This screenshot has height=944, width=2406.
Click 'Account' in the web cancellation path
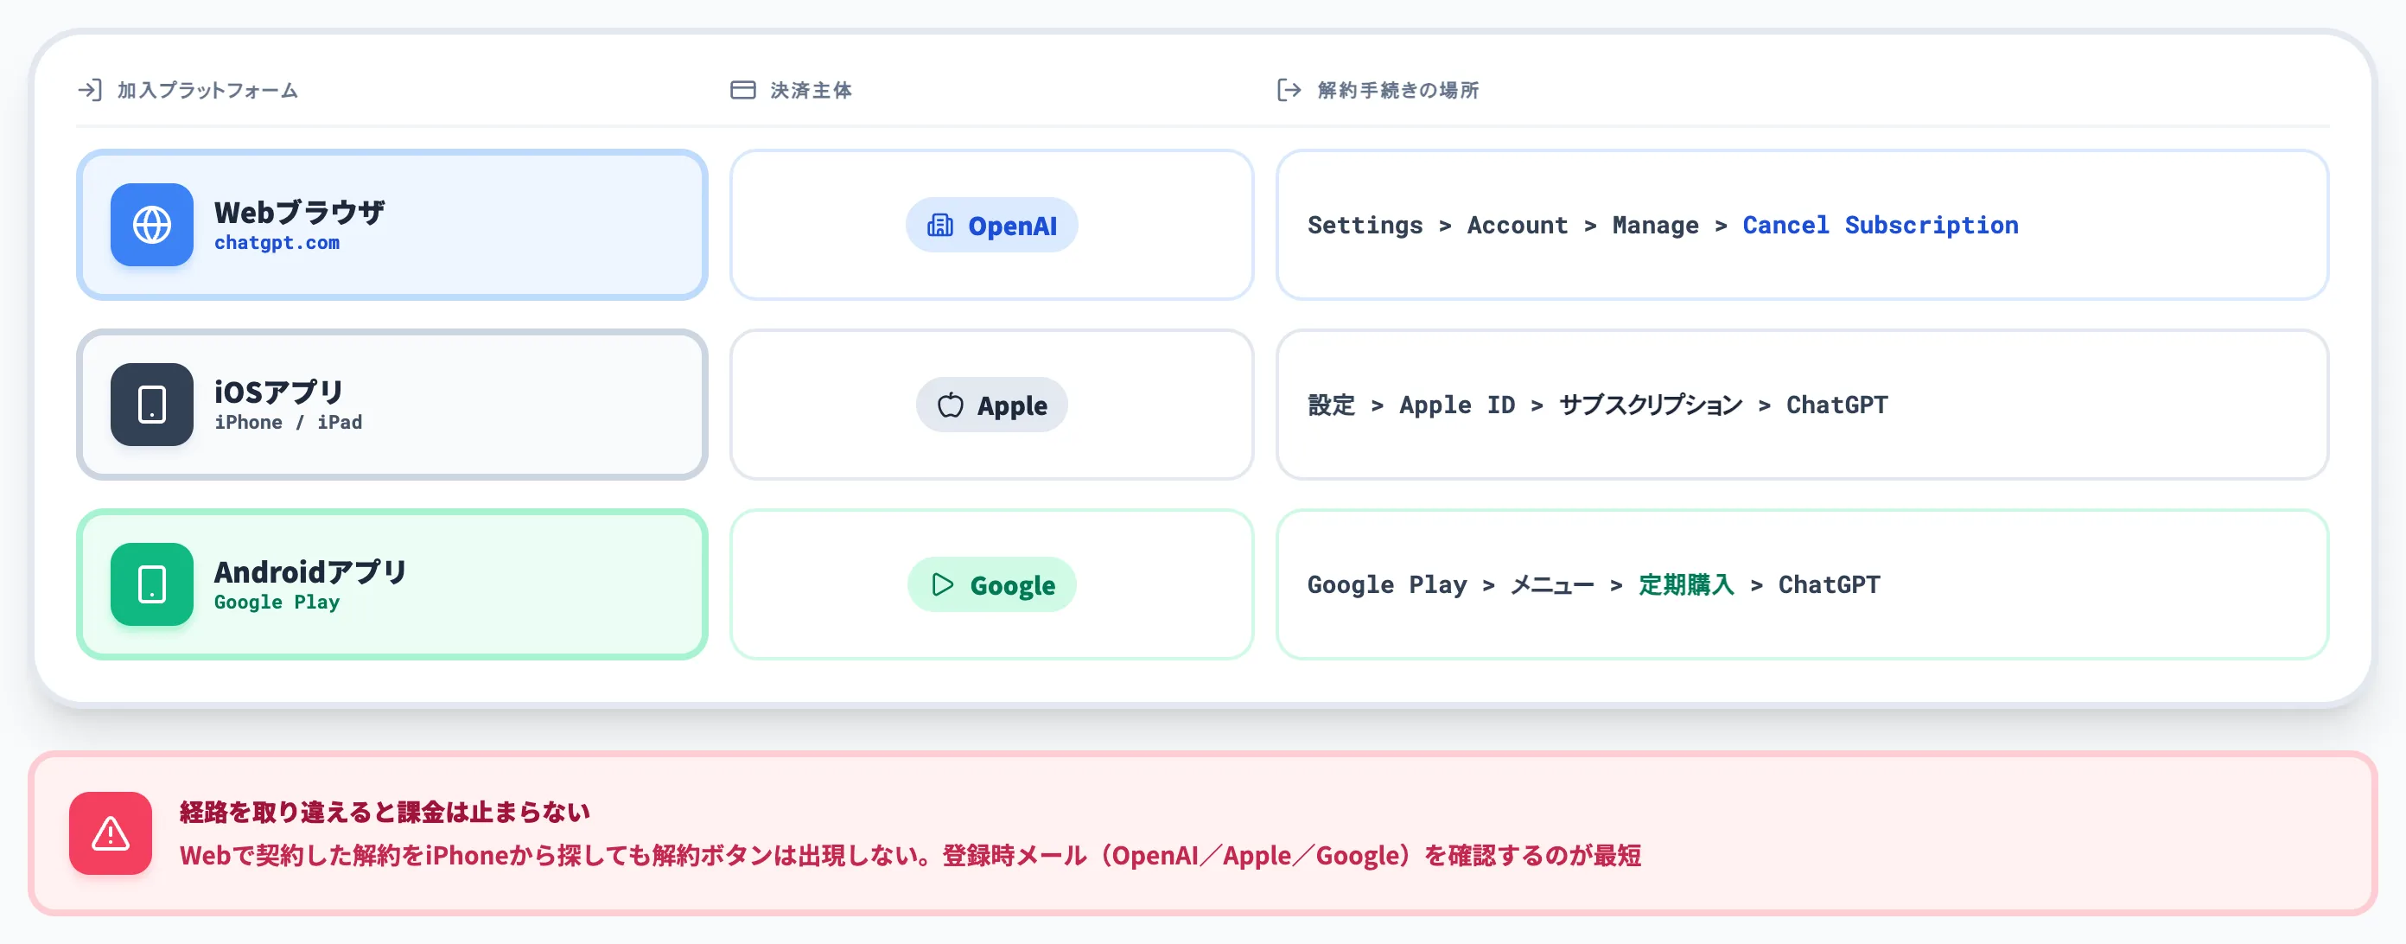click(1517, 226)
